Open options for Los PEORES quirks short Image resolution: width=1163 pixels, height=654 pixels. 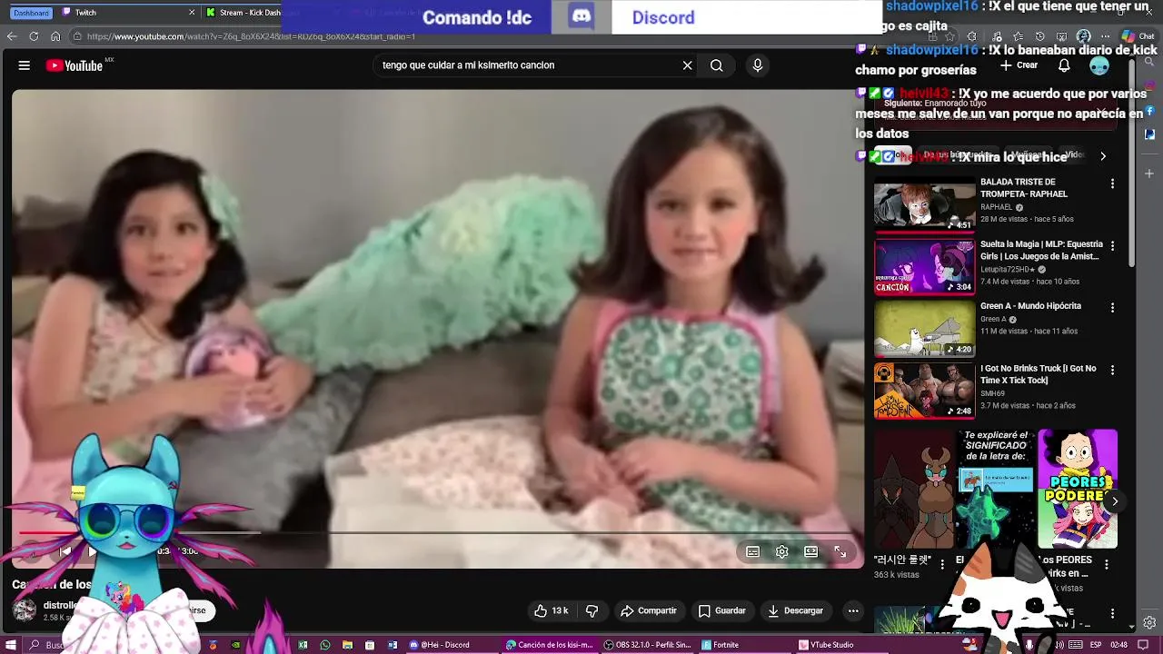tap(1107, 565)
